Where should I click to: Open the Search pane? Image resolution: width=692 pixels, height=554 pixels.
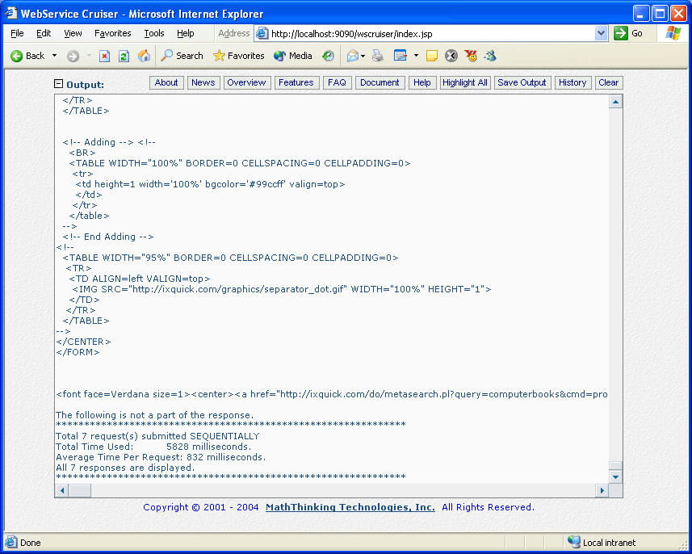pos(182,56)
